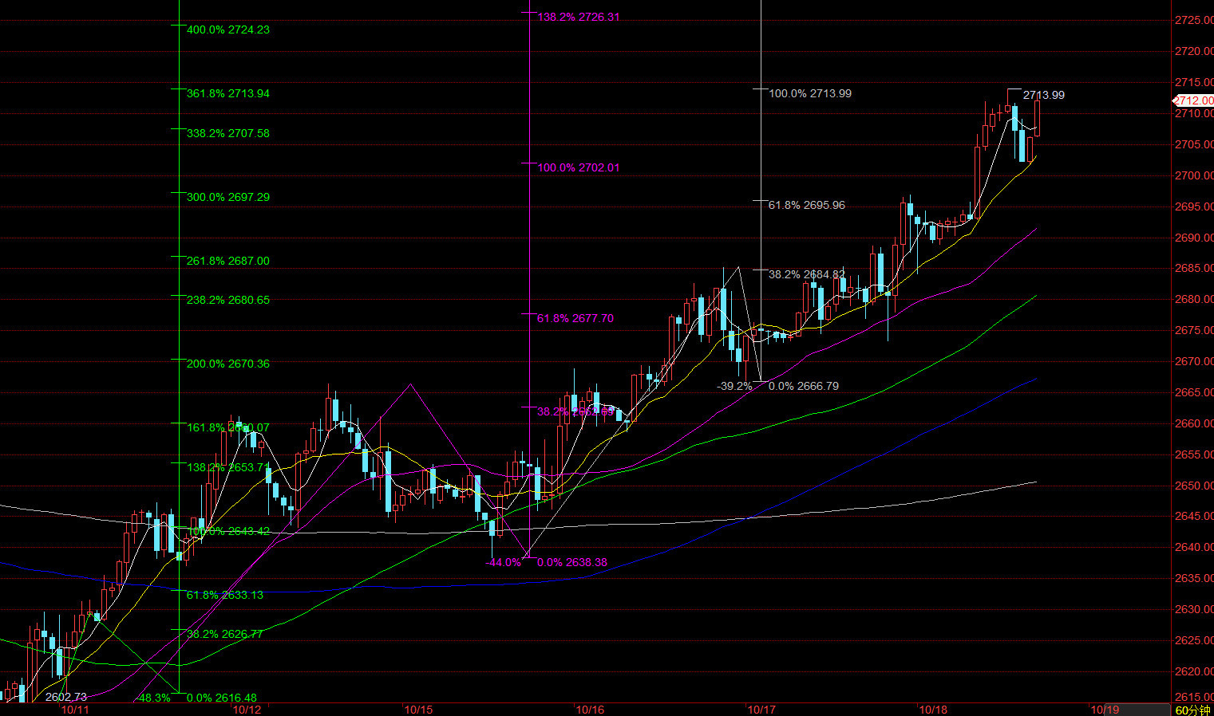Select the magenta 0.0% 2638.38 label
The height and width of the screenshot is (716, 1214).
tap(572, 562)
